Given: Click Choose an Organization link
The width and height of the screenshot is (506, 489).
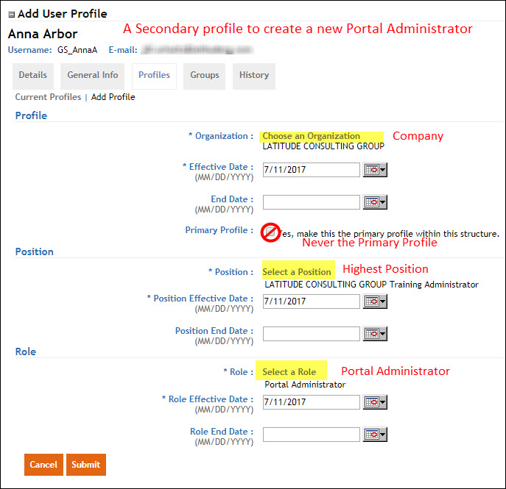Looking at the screenshot, I should click(x=311, y=136).
